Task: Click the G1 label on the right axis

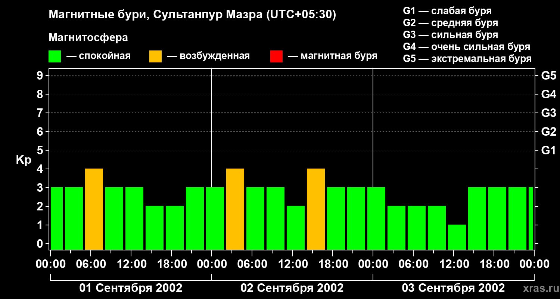Action: click(549, 150)
